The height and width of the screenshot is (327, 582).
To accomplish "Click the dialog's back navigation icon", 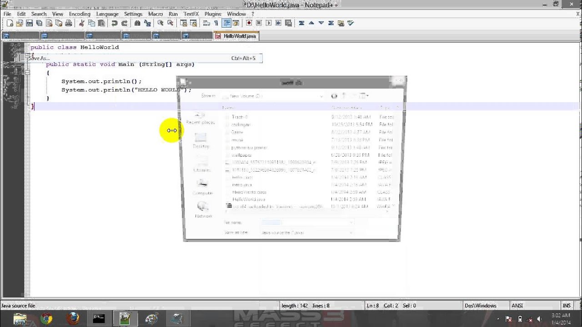I will coord(334,96).
